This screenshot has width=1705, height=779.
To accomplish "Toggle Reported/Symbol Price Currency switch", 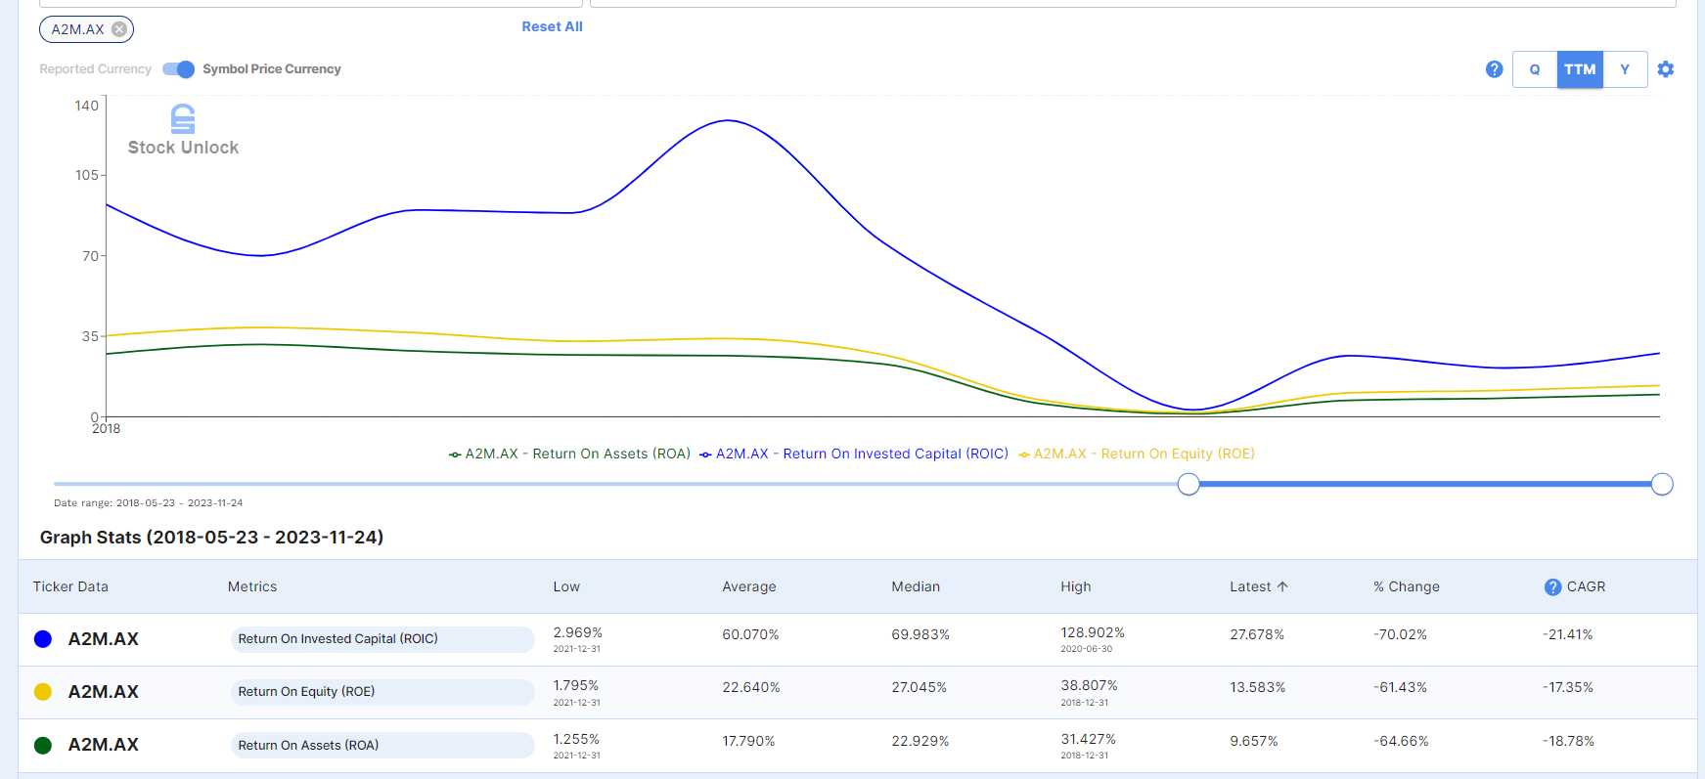I will point(178,68).
